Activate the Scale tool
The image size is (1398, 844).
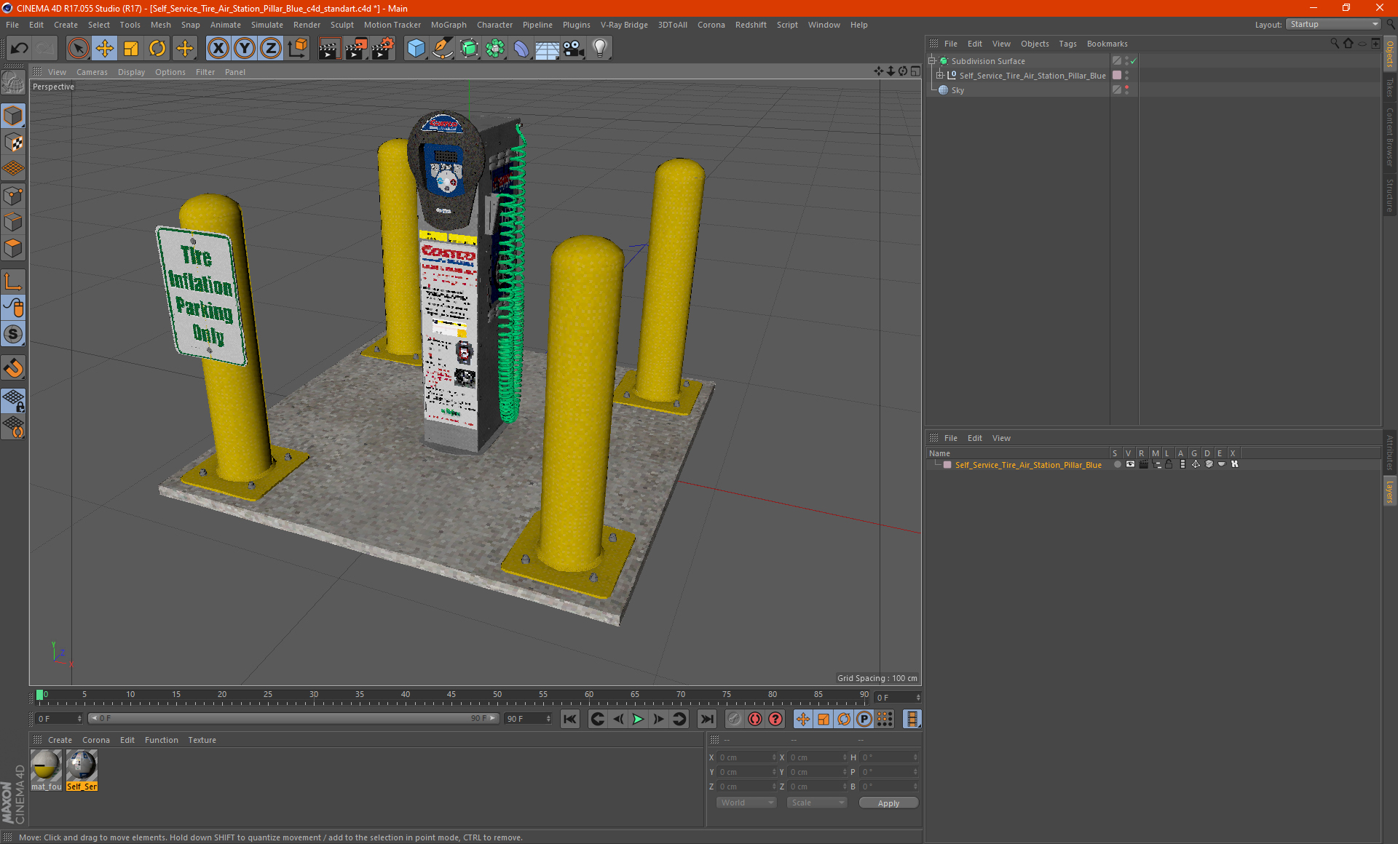coord(131,49)
